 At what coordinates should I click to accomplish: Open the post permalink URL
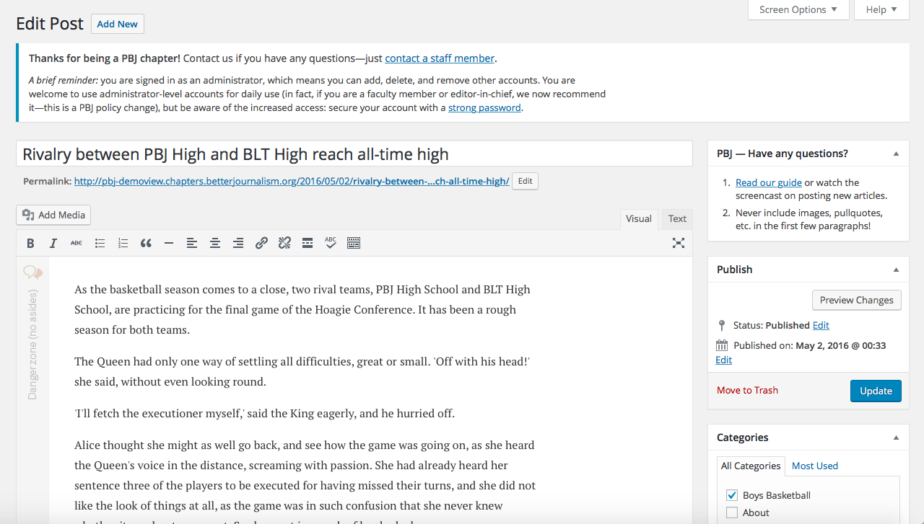(292, 181)
